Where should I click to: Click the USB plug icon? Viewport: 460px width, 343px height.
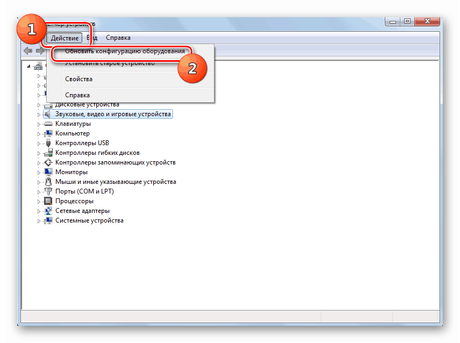click(48, 143)
